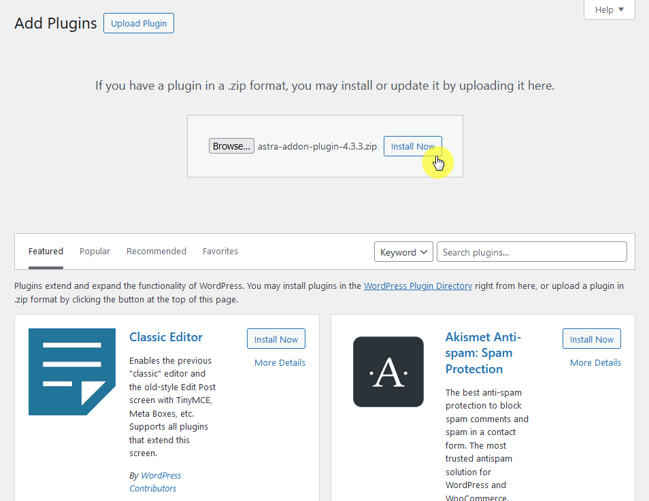Install the Akismet Anti-spam plugin

tap(591, 339)
